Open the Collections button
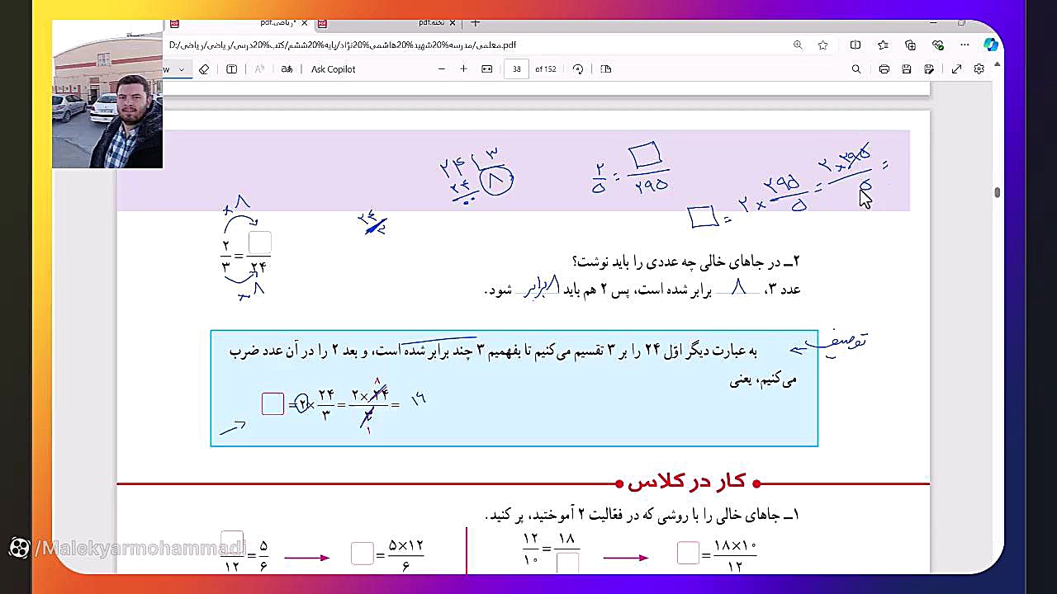Image resolution: width=1057 pixels, height=594 pixels. [x=910, y=45]
